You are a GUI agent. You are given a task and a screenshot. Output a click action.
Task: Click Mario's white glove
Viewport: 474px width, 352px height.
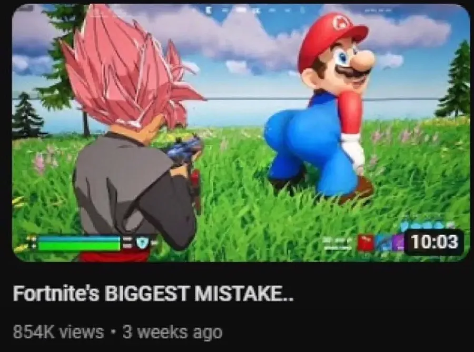coord(354,151)
